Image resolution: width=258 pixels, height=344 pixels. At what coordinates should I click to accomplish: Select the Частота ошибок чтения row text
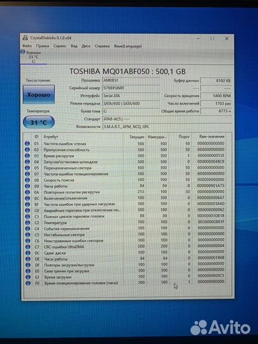click(65, 144)
